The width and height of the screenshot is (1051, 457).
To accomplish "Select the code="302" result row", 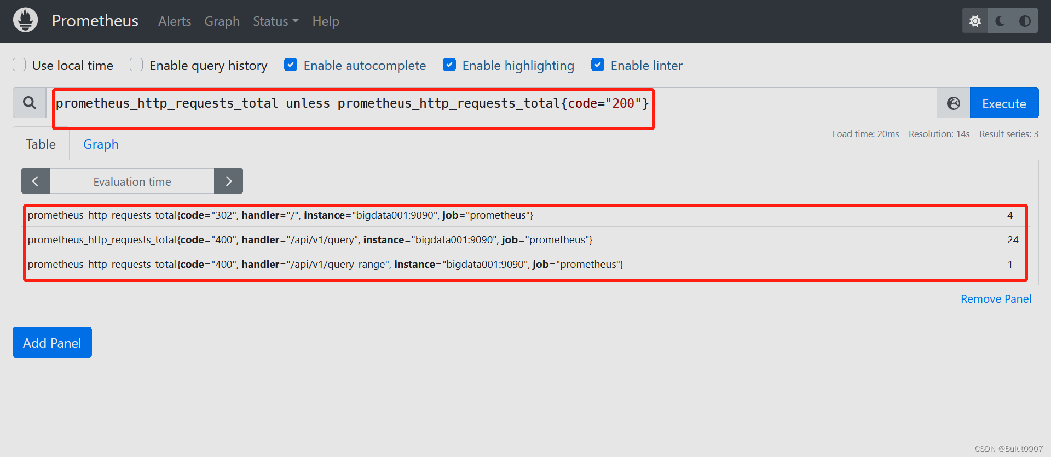I will coord(525,215).
